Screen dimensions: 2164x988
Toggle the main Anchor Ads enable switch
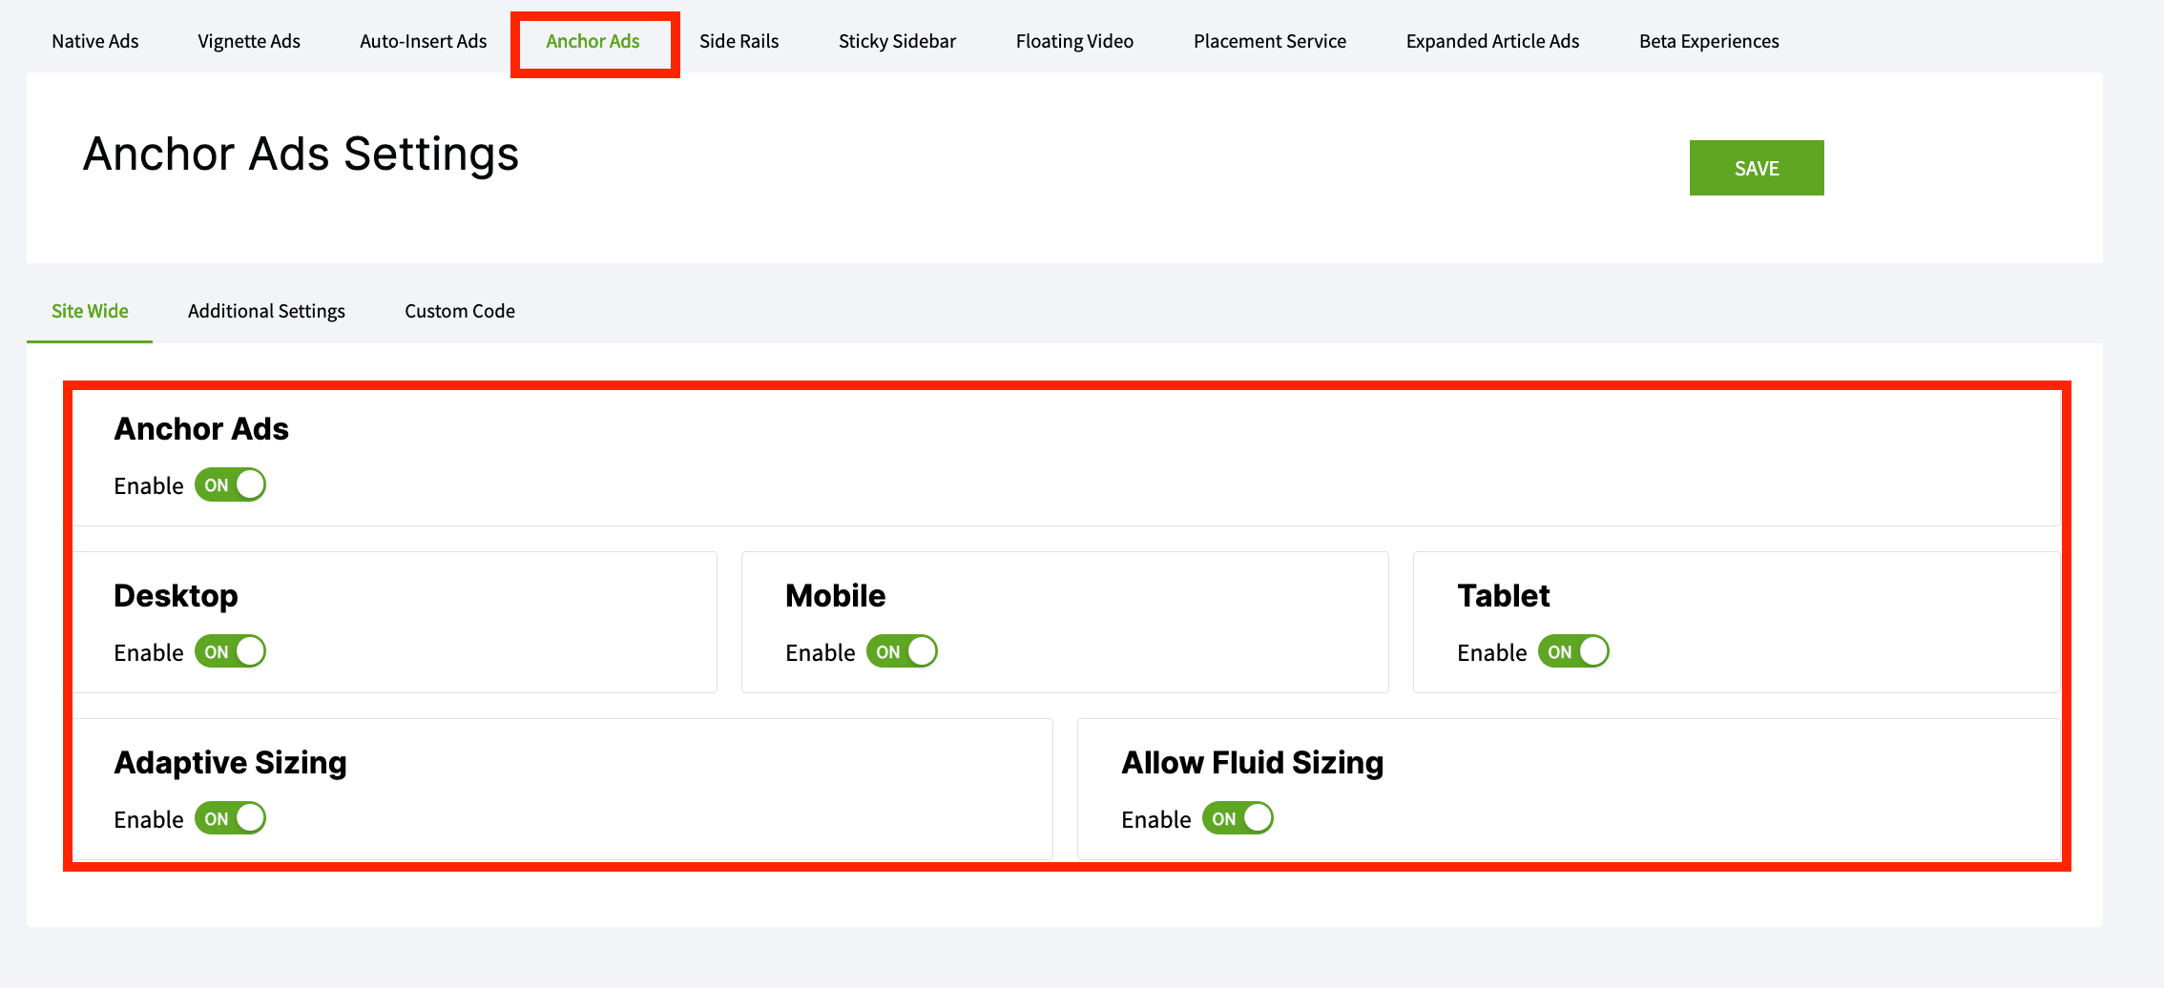tap(230, 484)
